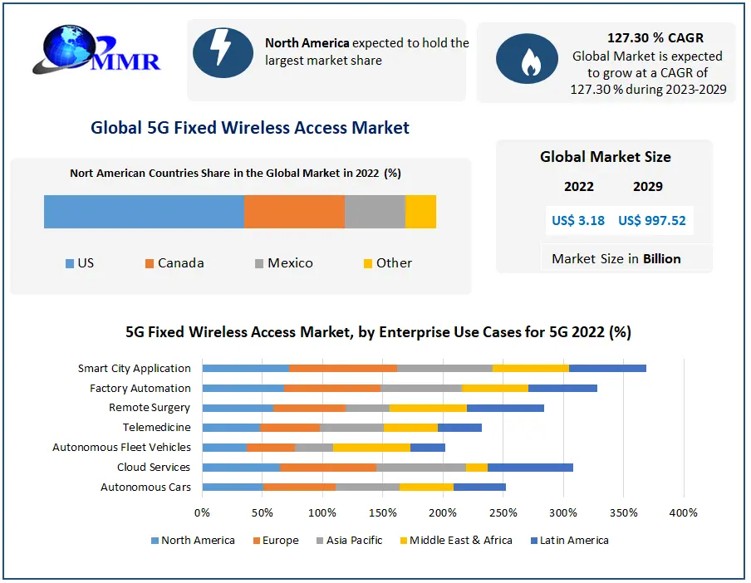
Task: Switch to the 2022 column heading
Action: 579,186
